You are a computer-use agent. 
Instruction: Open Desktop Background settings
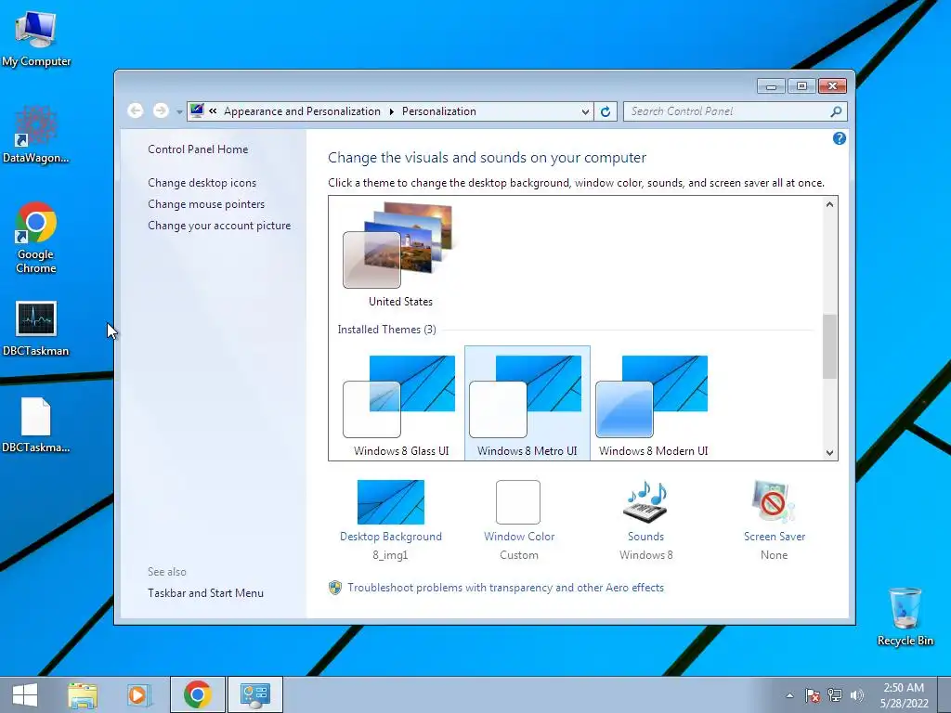391,520
